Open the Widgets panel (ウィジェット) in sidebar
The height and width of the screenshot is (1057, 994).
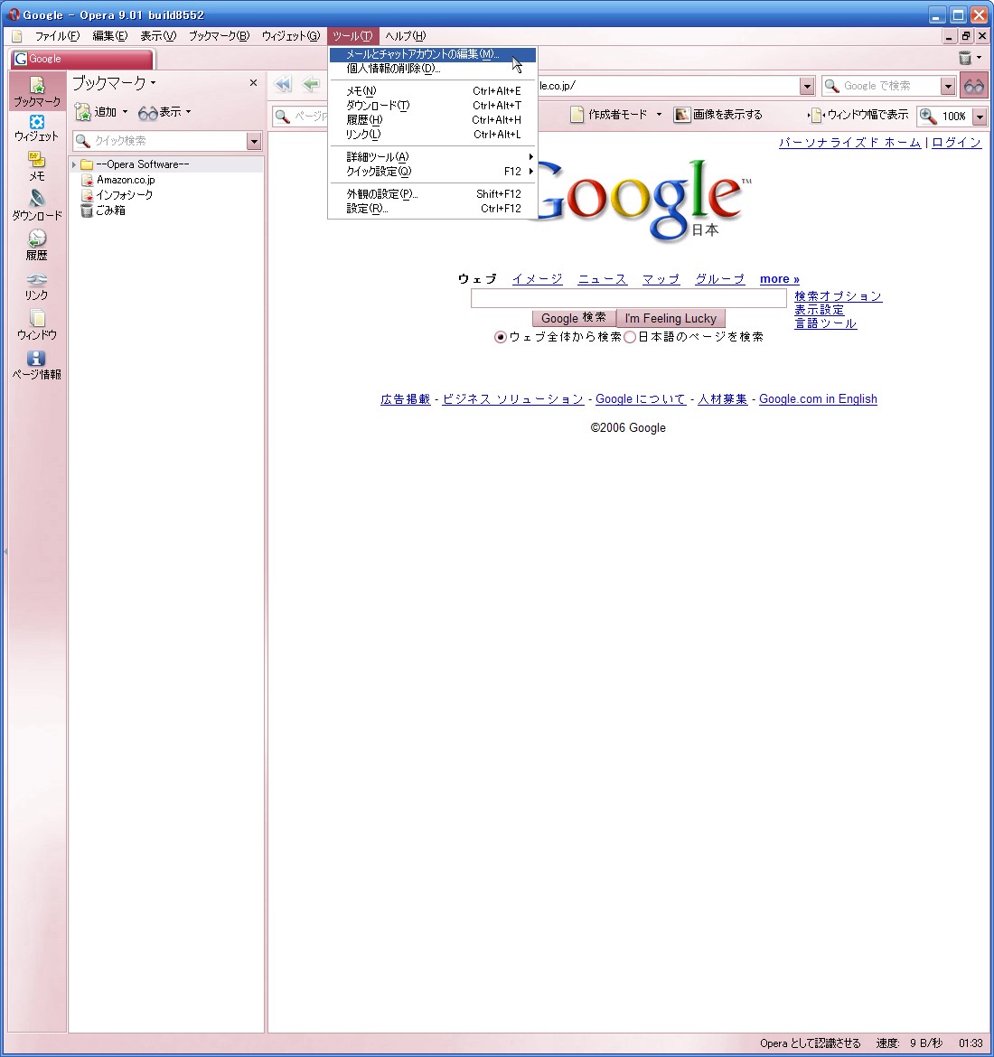pyautogui.click(x=37, y=128)
